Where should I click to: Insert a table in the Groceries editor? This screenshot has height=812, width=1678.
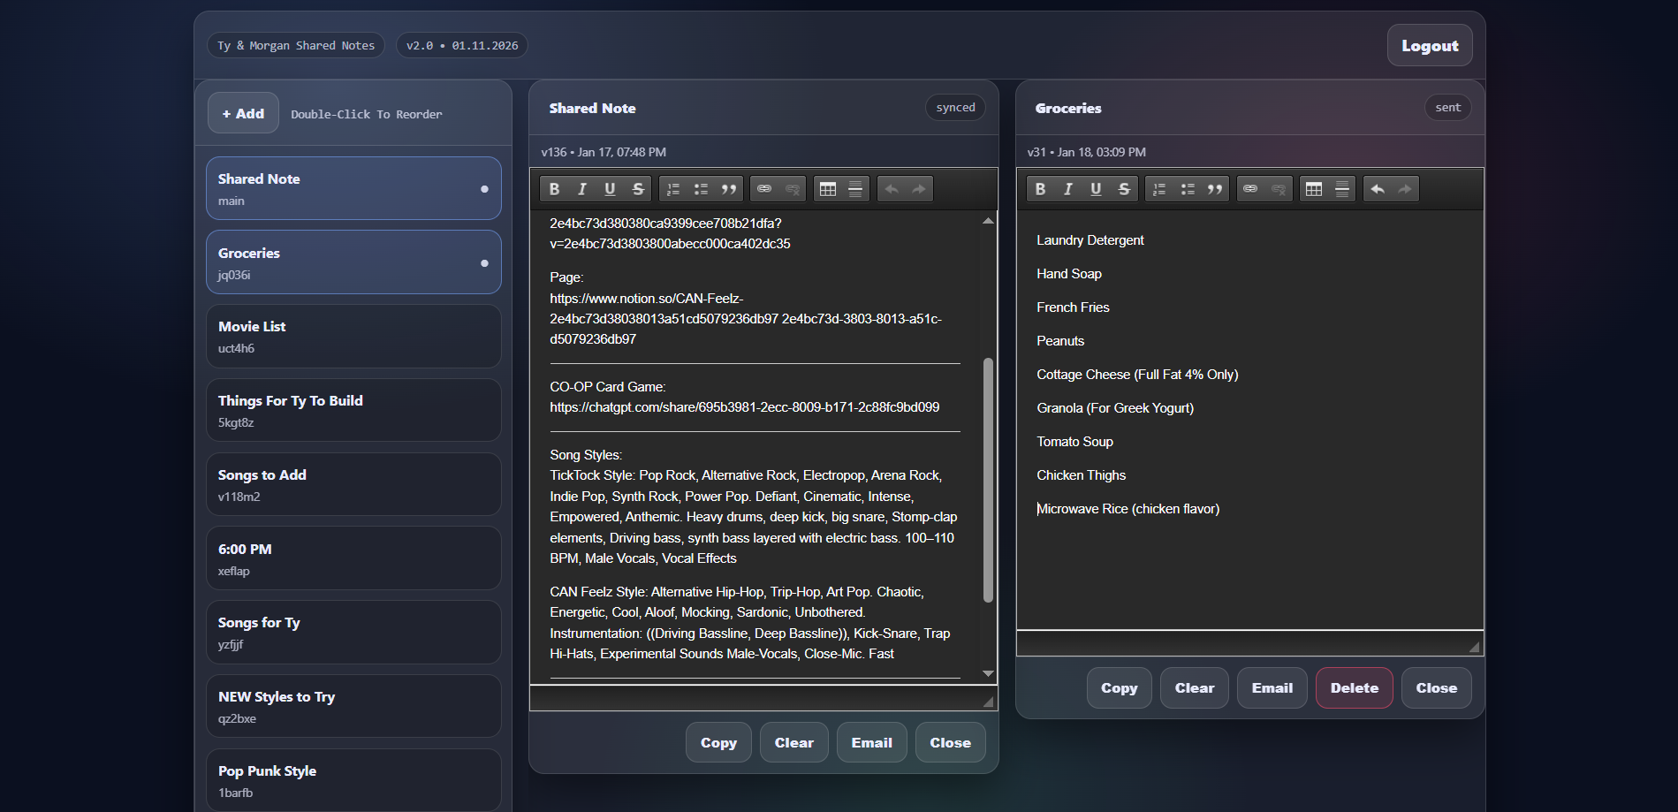click(1314, 188)
